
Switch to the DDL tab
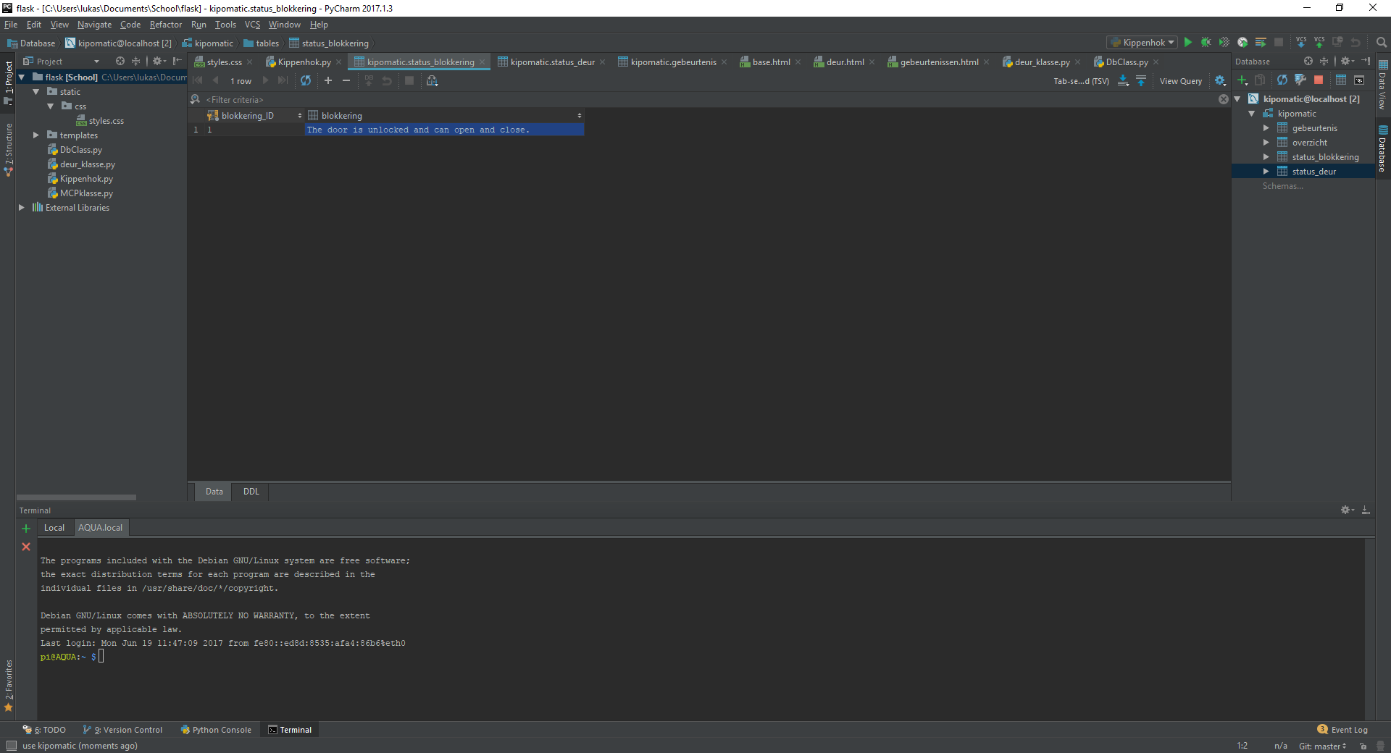tap(251, 492)
